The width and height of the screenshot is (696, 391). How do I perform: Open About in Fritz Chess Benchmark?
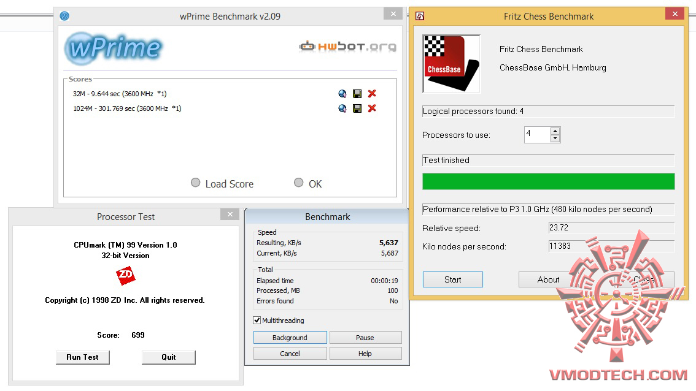point(548,279)
